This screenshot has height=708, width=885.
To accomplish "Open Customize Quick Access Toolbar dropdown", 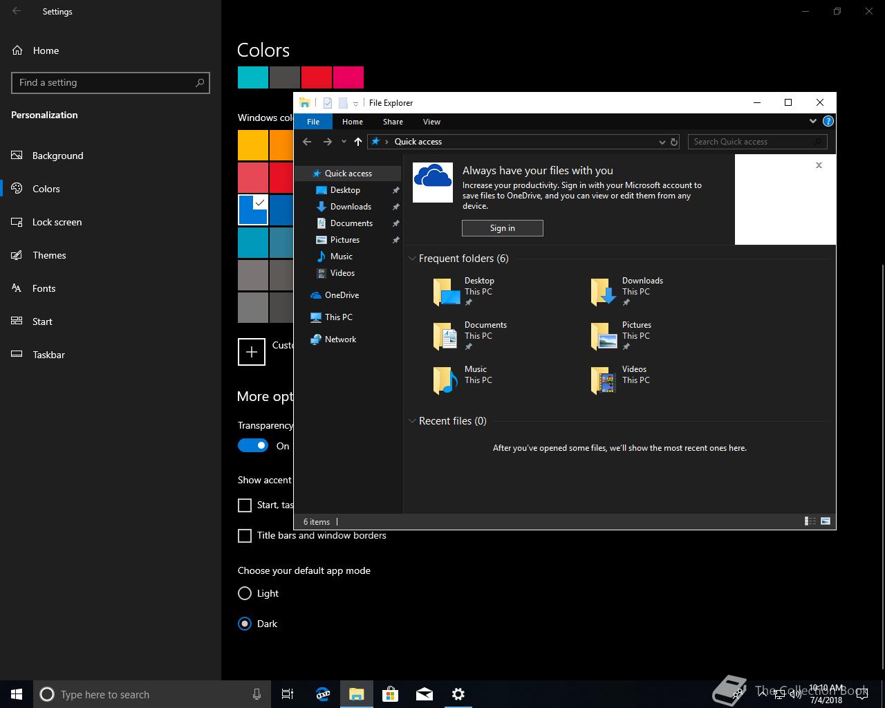I will [355, 103].
